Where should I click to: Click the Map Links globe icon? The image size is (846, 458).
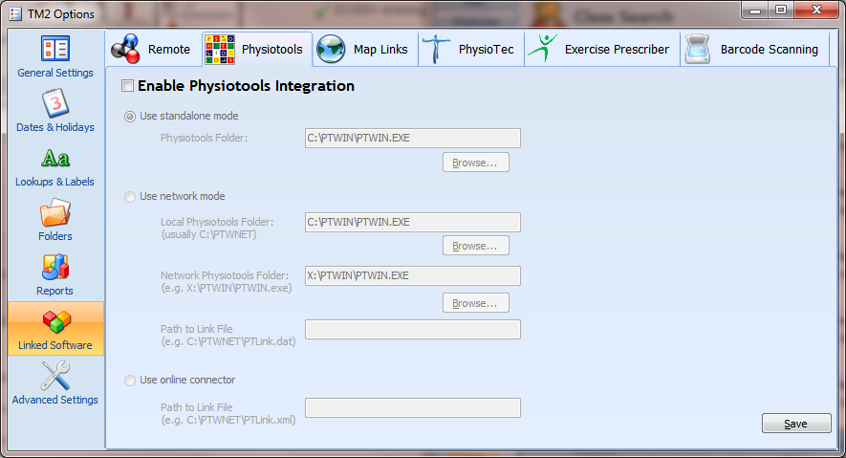(331, 49)
